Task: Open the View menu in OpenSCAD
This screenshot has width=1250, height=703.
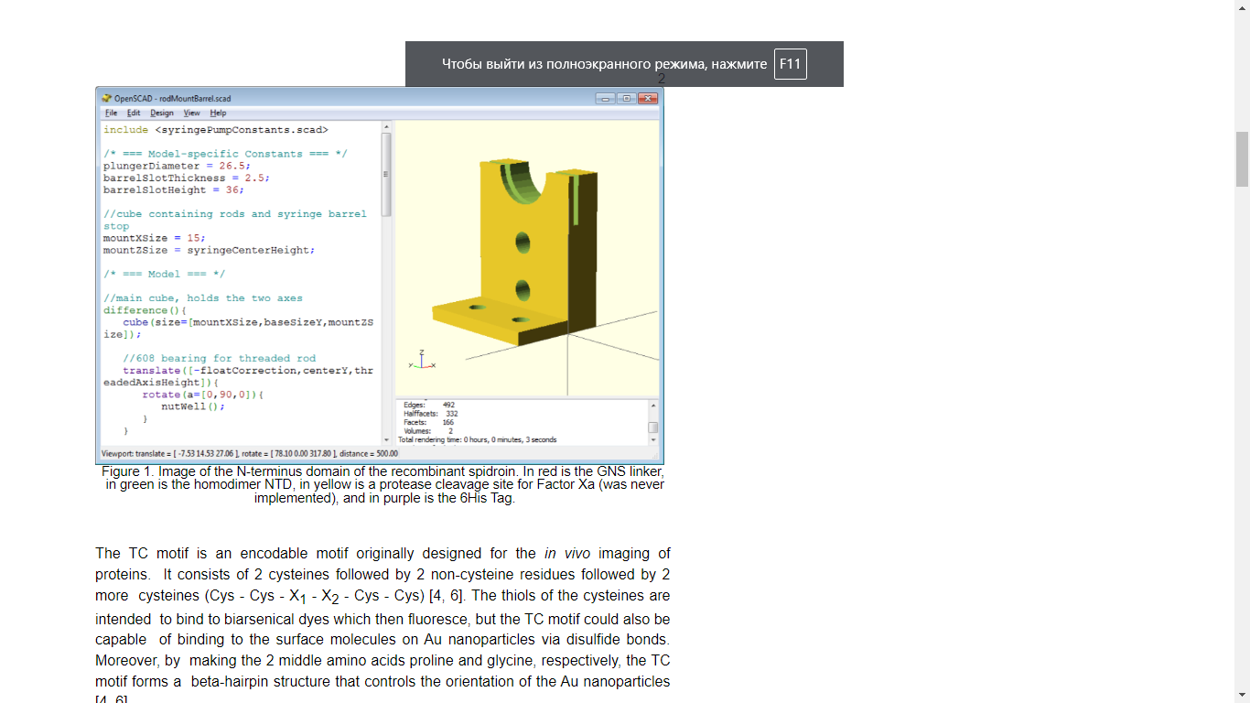Action: (x=191, y=113)
